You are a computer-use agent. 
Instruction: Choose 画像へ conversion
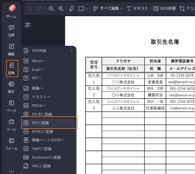[49, 88]
